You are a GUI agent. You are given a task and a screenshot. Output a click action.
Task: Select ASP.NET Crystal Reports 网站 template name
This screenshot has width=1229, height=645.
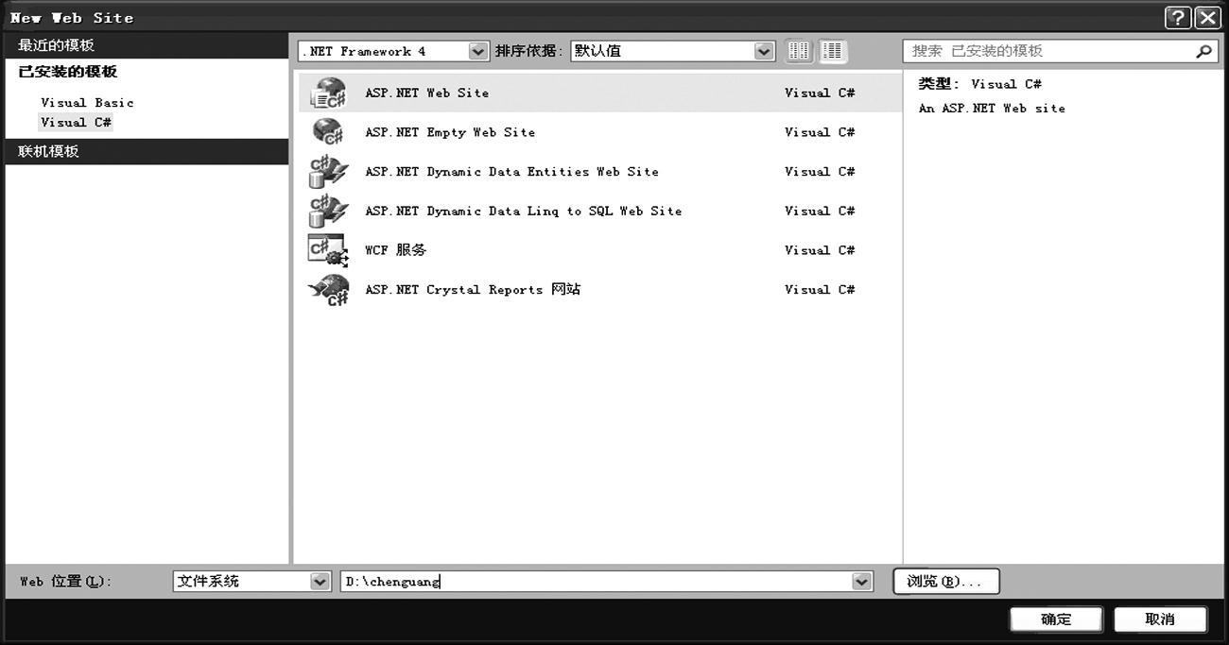pyautogui.click(x=473, y=289)
